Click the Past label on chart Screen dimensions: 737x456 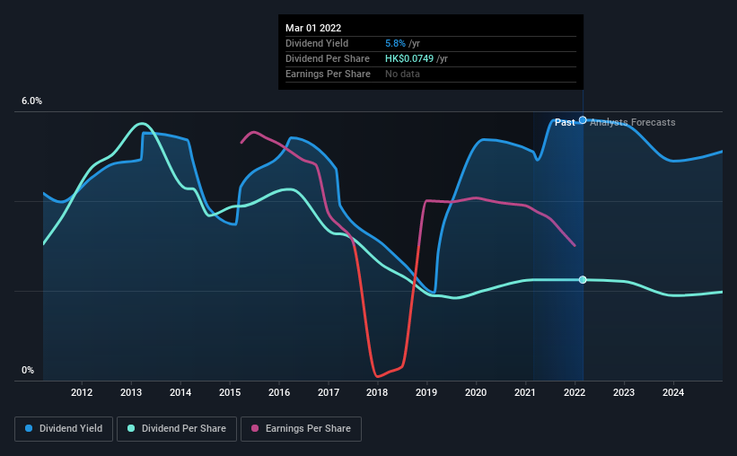565,122
